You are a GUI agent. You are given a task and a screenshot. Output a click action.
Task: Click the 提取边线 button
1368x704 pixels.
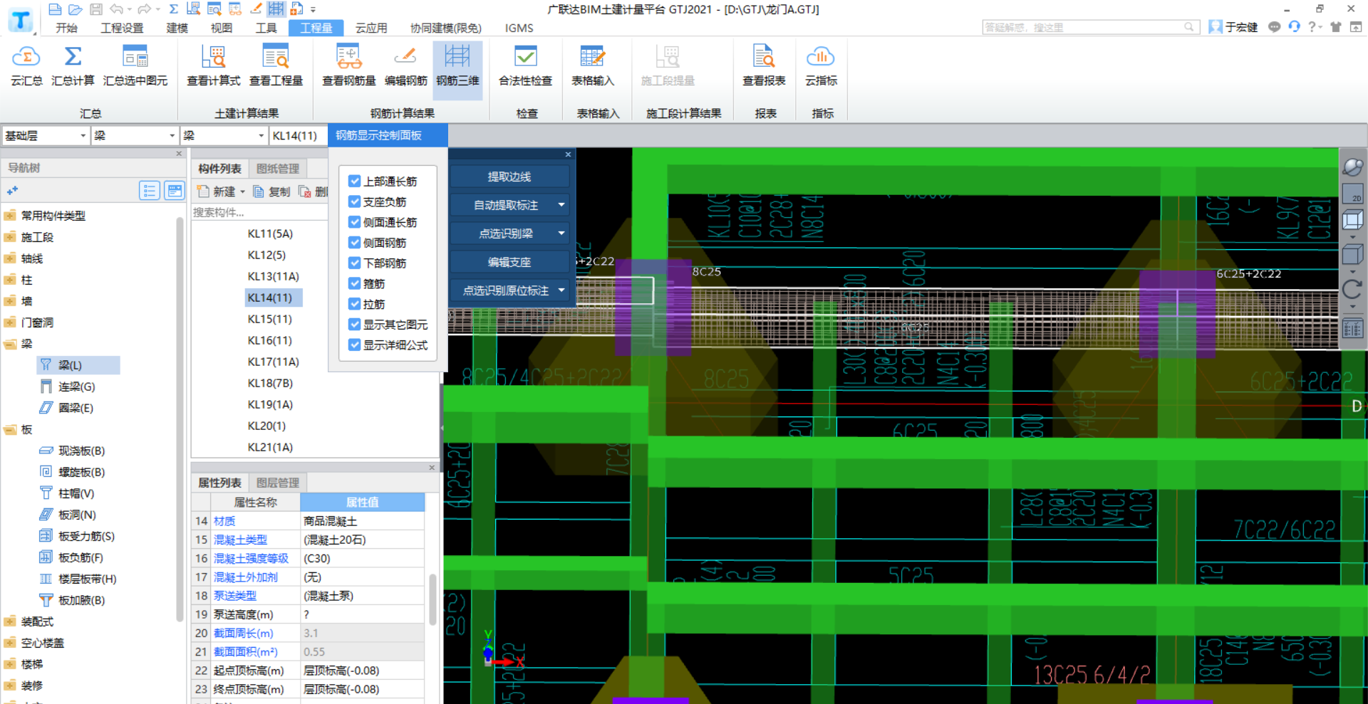point(509,177)
